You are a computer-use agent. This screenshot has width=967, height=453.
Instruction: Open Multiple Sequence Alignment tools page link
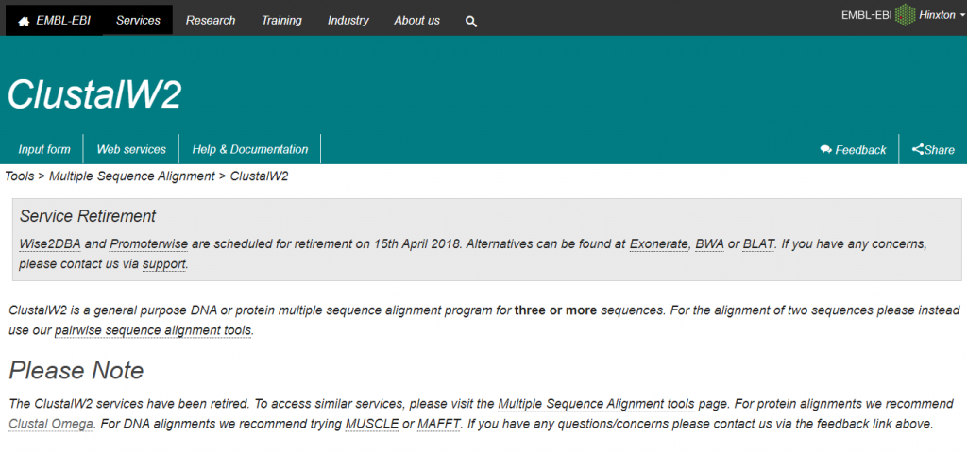596,404
